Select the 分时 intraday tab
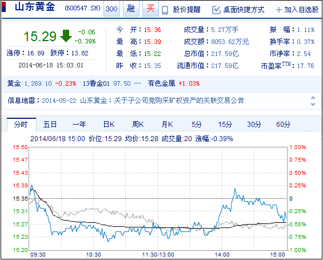The width and height of the screenshot is (323, 260). point(21,125)
